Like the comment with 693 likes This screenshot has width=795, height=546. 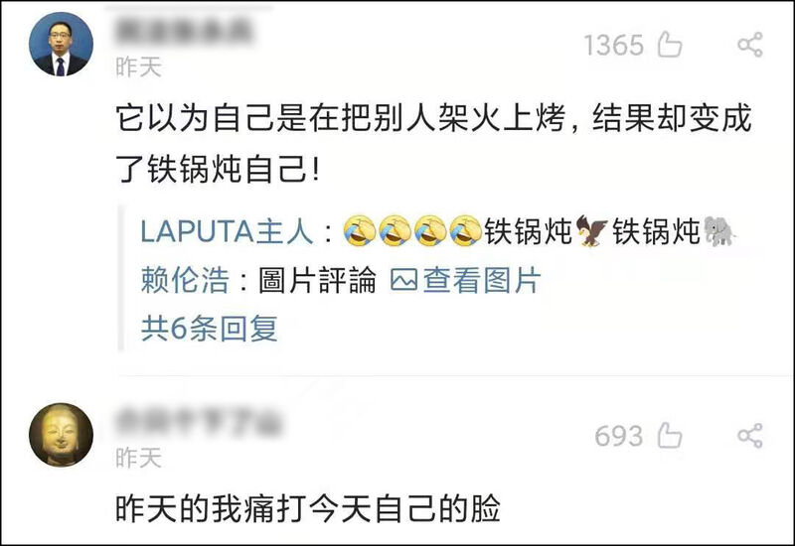pos(670,436)
